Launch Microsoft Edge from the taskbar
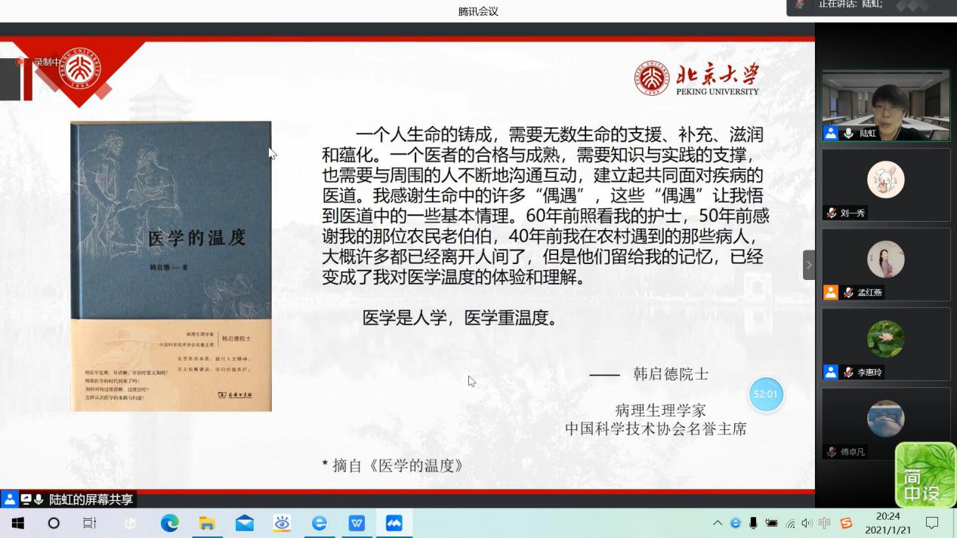Viewport: 957px width, 538px height. [x=169, y=523]
